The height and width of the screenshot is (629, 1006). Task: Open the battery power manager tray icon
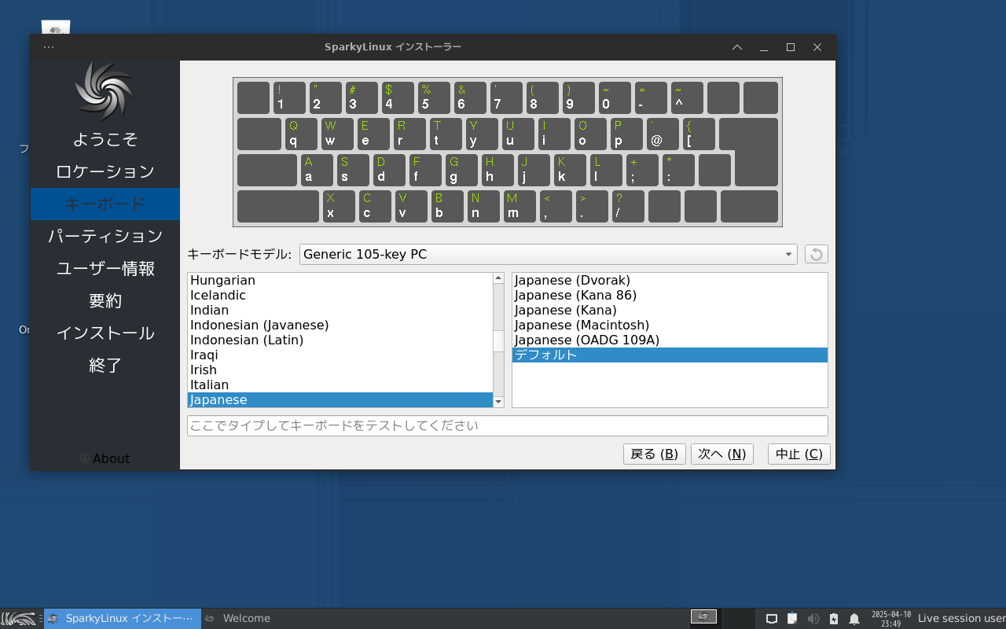[x=834, y=619]
